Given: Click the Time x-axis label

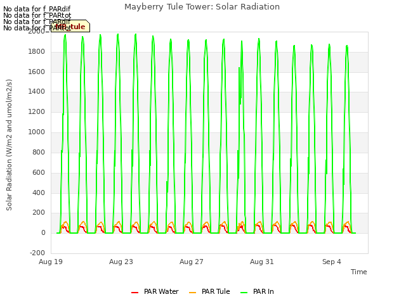Looking at the screenshot, I should click(x=358, y=272).
